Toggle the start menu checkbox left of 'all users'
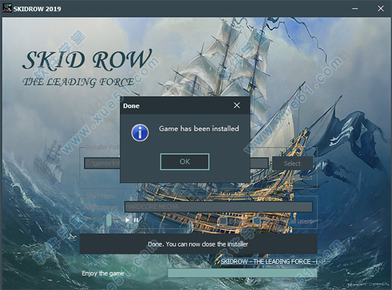The width and height of the screenshot is (392, 290). click(223, 221)
